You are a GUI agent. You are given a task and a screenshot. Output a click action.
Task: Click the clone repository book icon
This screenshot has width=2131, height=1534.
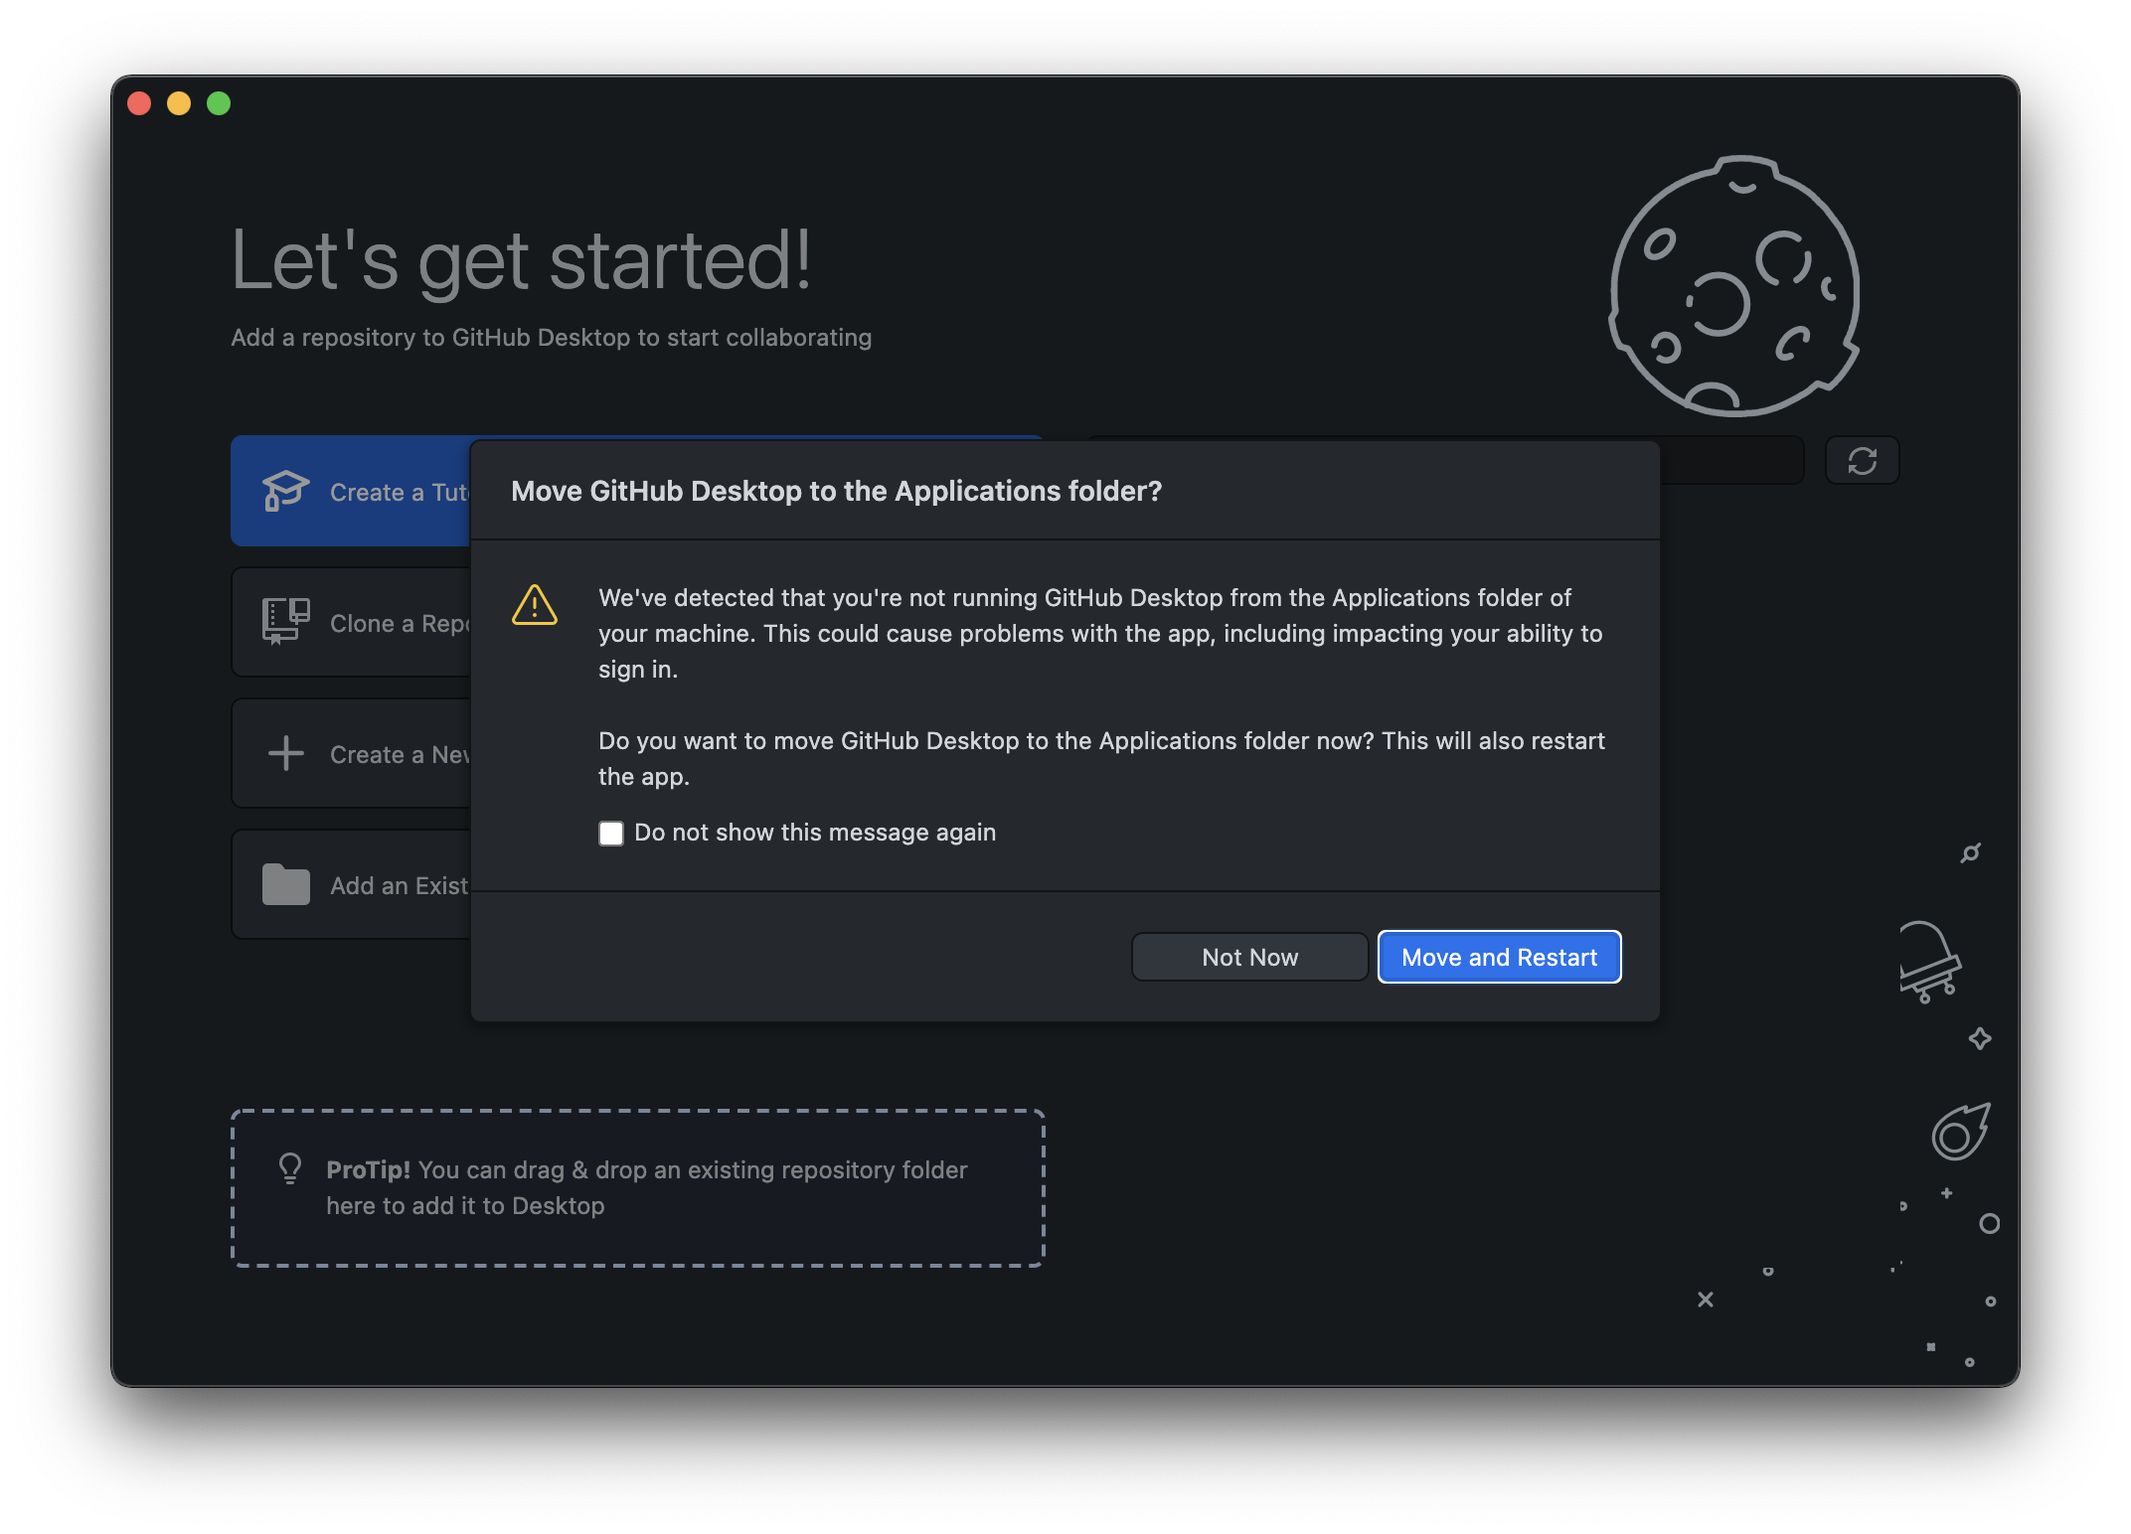pos(285,622)
